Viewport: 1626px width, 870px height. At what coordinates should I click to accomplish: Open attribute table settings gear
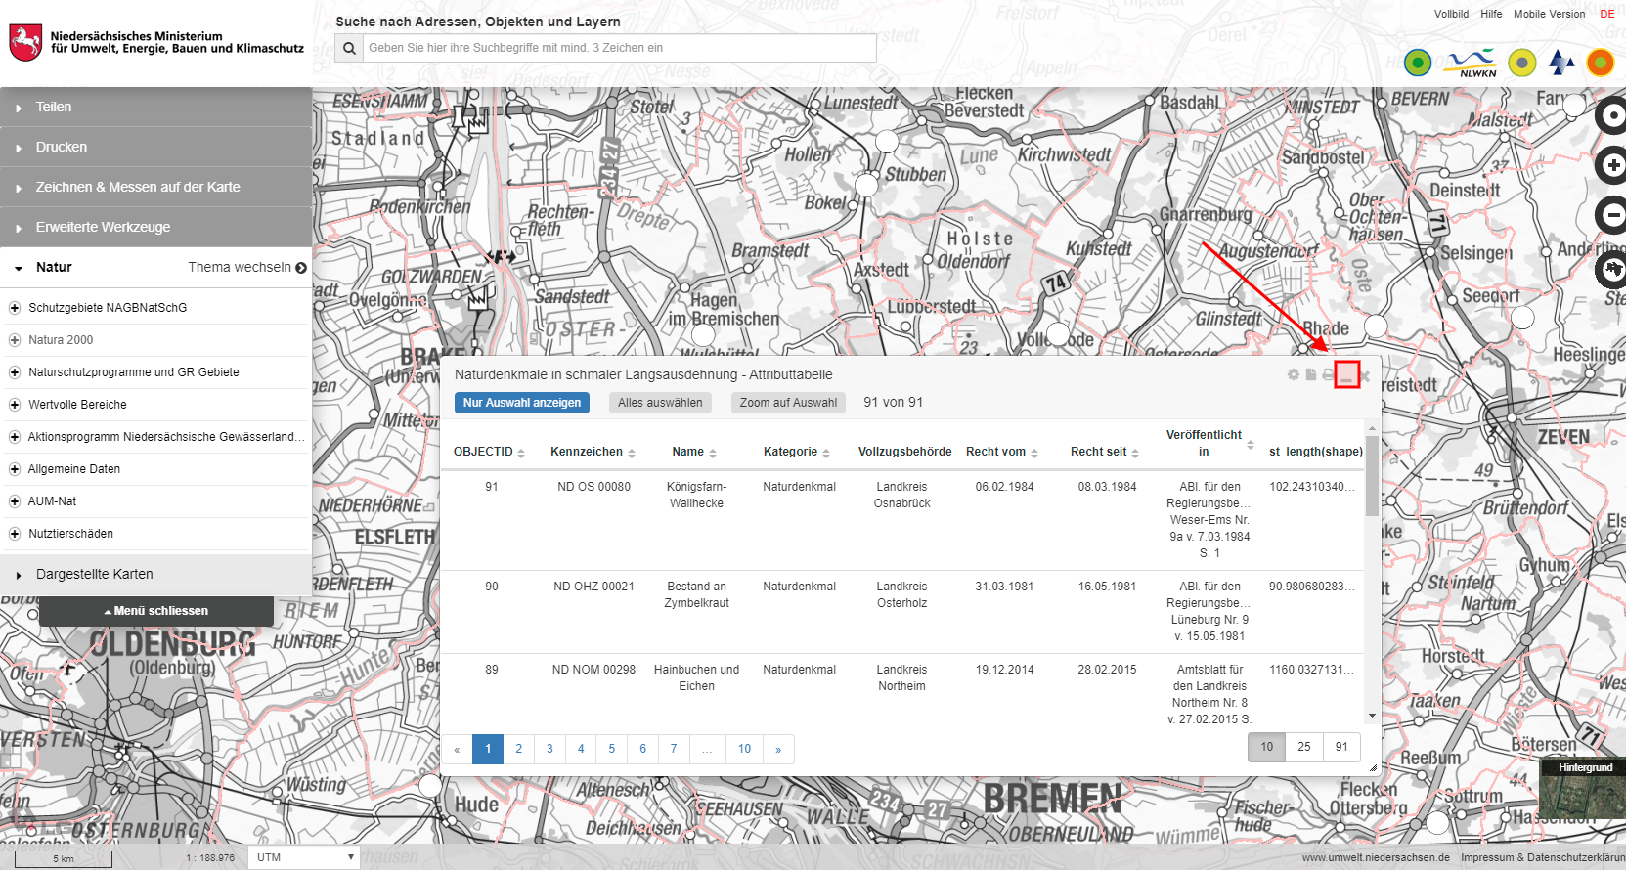(1294, 374)
